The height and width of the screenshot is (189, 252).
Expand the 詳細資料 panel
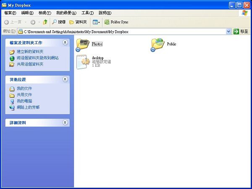65,123
